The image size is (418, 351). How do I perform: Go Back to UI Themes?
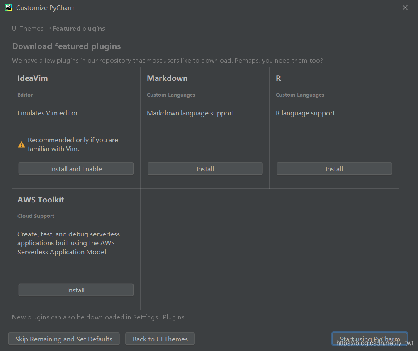point(160,339)
